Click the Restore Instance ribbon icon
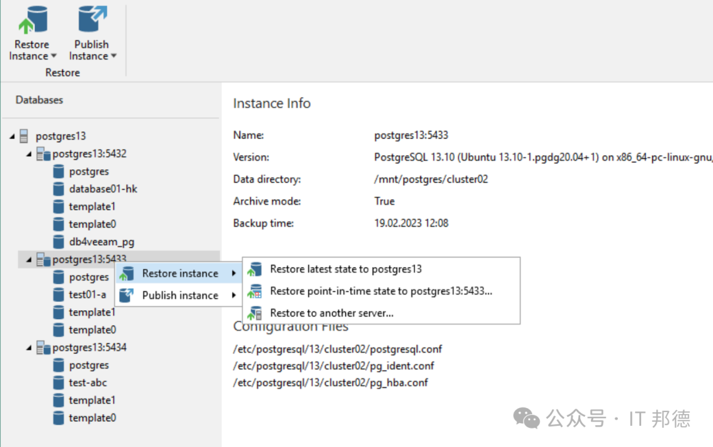 [x=33, y=20]
